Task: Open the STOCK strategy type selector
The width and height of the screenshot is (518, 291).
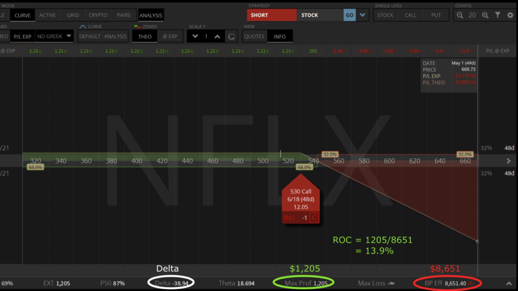Action: click(x=319, y=15)
